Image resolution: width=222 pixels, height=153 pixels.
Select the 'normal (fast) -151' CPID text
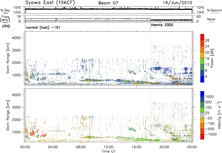point(43,27)
